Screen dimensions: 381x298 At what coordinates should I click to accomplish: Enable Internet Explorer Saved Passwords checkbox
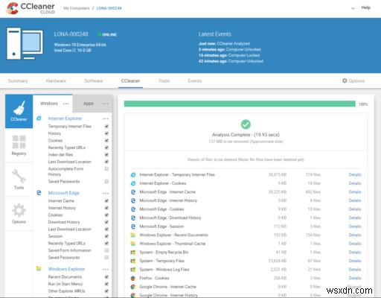[x=106, y=181]
